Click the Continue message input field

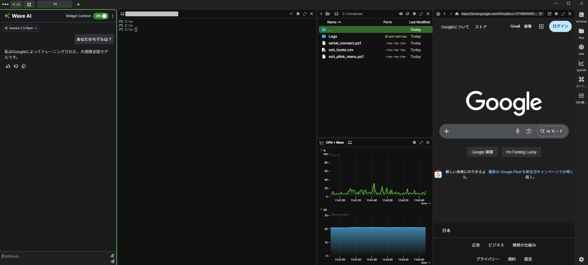[55, 256]
